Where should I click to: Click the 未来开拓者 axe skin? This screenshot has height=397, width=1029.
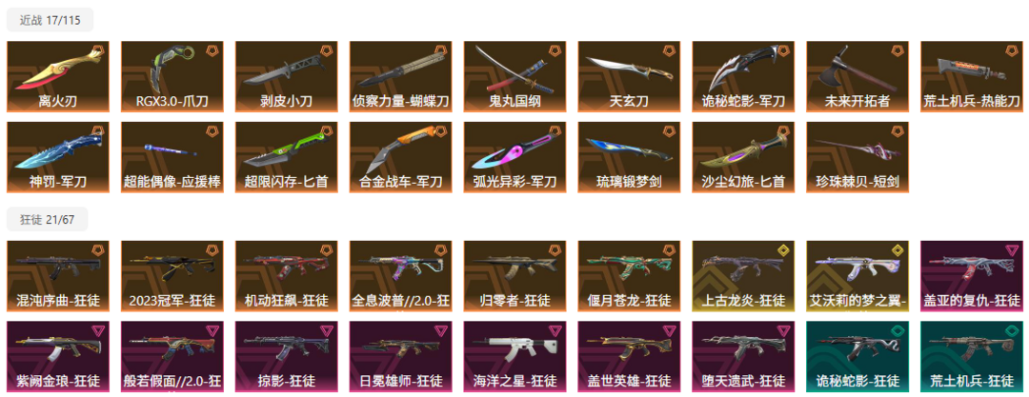click(857, 77)
